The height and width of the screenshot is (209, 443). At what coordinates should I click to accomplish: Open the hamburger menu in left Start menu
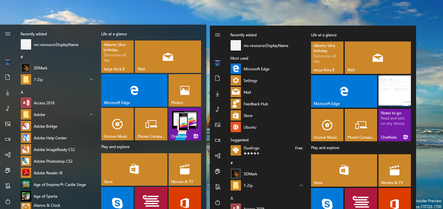click(8, 34)
